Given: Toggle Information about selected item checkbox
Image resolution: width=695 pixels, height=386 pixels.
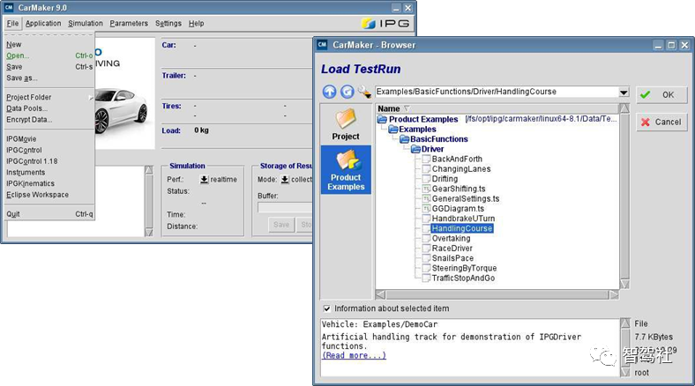Looking at the screenshot, I should click(x=326, y=308).
